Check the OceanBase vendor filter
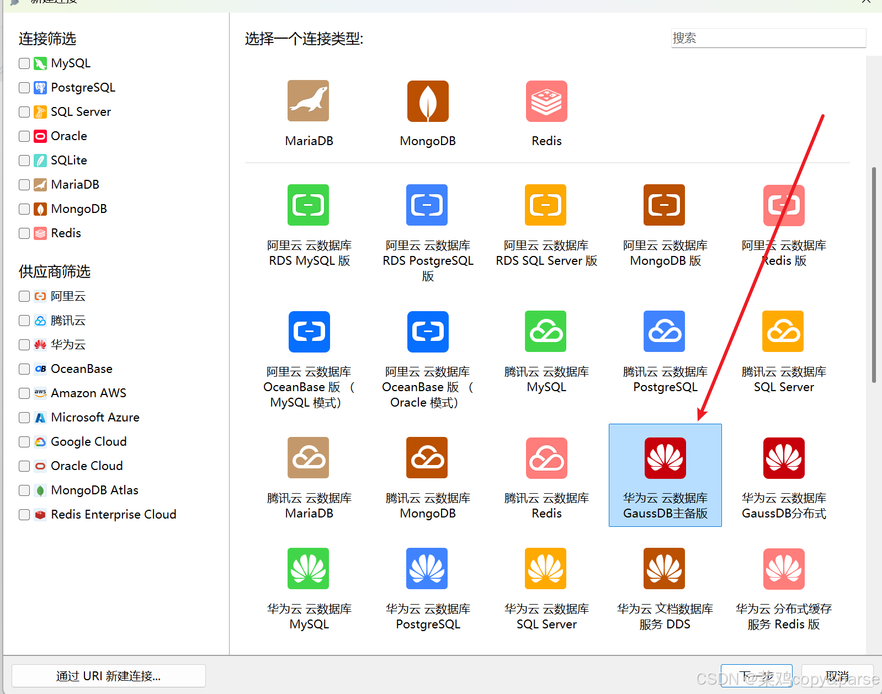This screenshot has width=882, height=694. (x=24, y=369)
